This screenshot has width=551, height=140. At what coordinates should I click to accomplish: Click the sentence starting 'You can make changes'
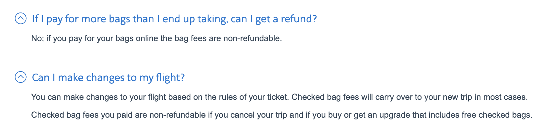point(160,97)
